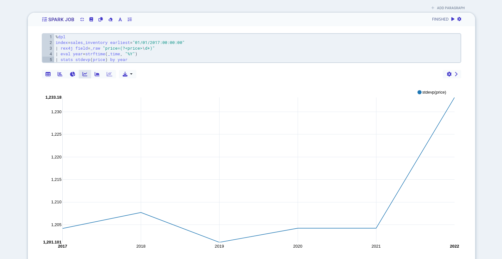Screen dimensions: 502x259
Task: Click the 1,201.101 y-axis minimum label
Action: coord(52,242)
